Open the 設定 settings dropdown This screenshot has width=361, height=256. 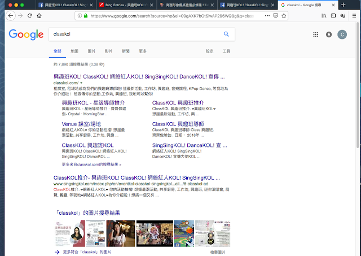209,51
